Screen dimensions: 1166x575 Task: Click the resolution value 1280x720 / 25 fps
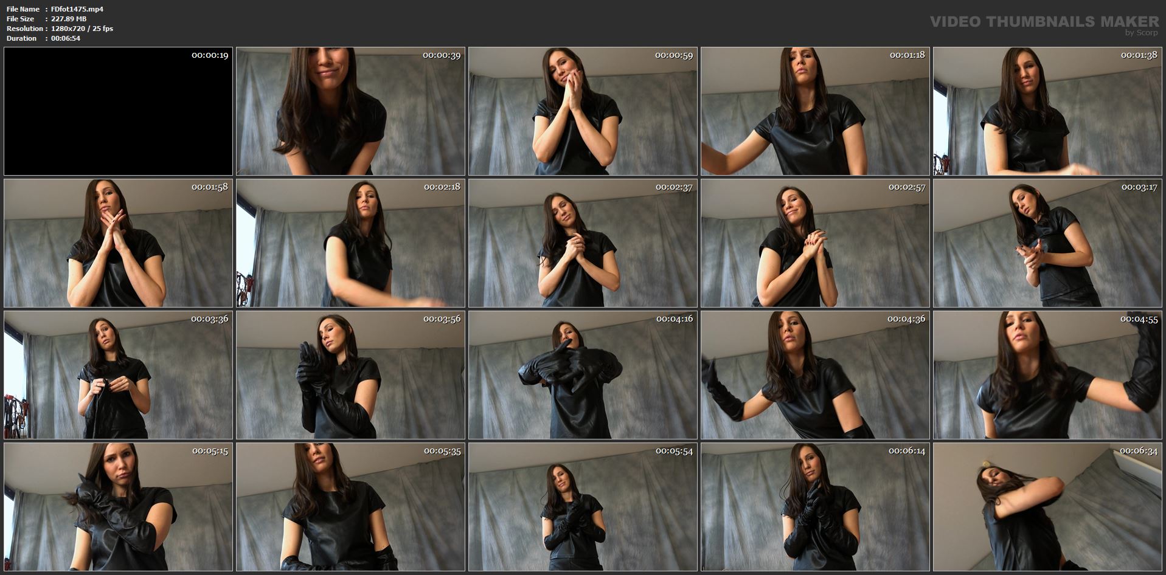pos(82,29)
